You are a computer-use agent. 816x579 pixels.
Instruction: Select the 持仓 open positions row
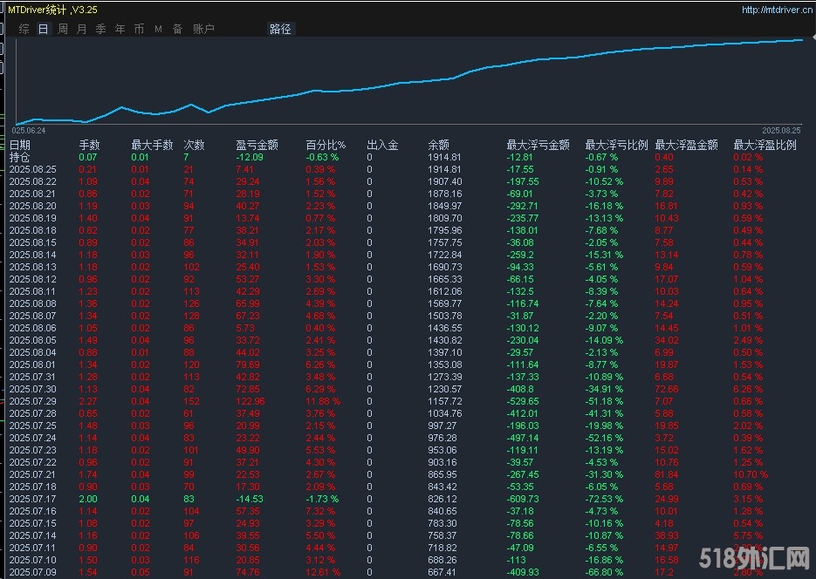coord(20,158)
